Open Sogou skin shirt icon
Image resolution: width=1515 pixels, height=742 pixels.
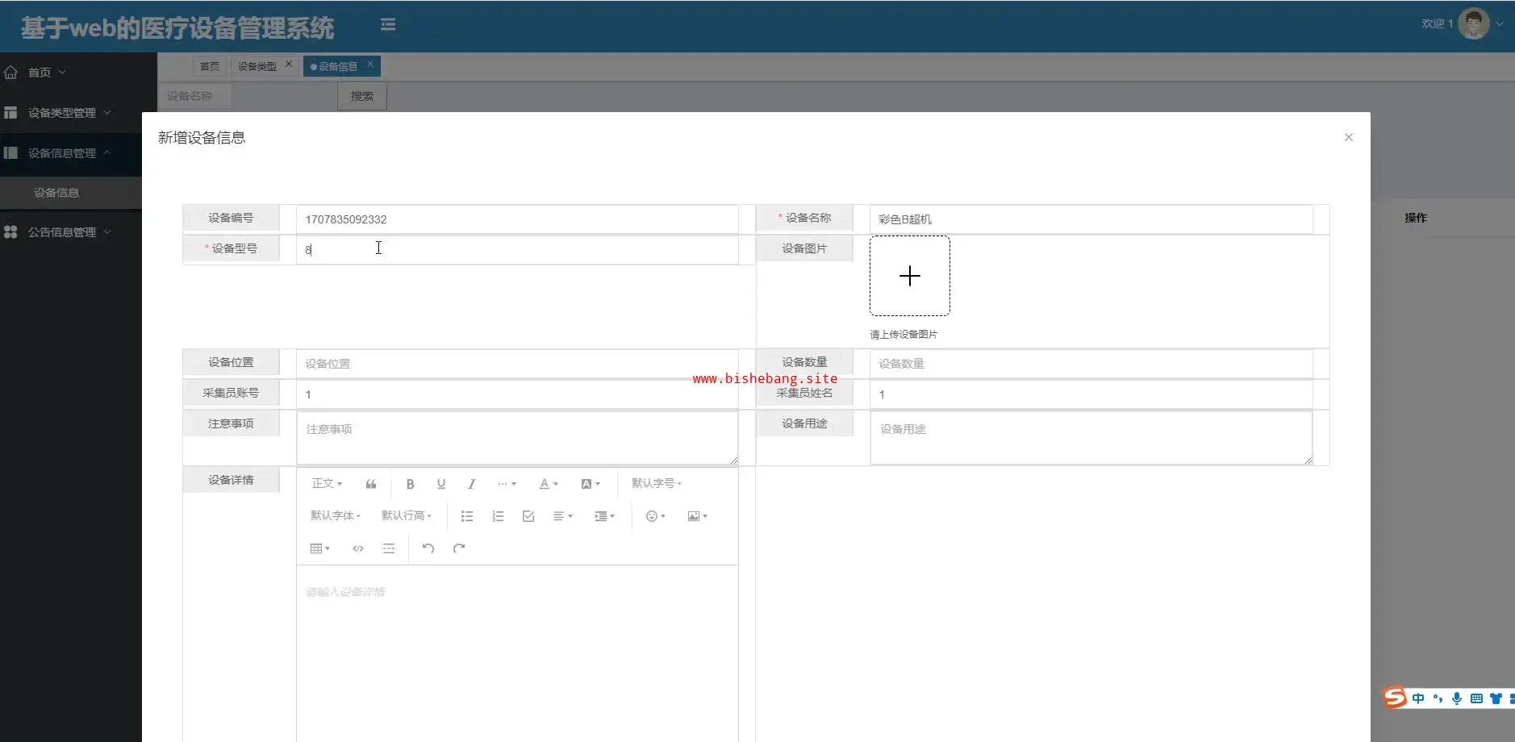click(1496, 698)
